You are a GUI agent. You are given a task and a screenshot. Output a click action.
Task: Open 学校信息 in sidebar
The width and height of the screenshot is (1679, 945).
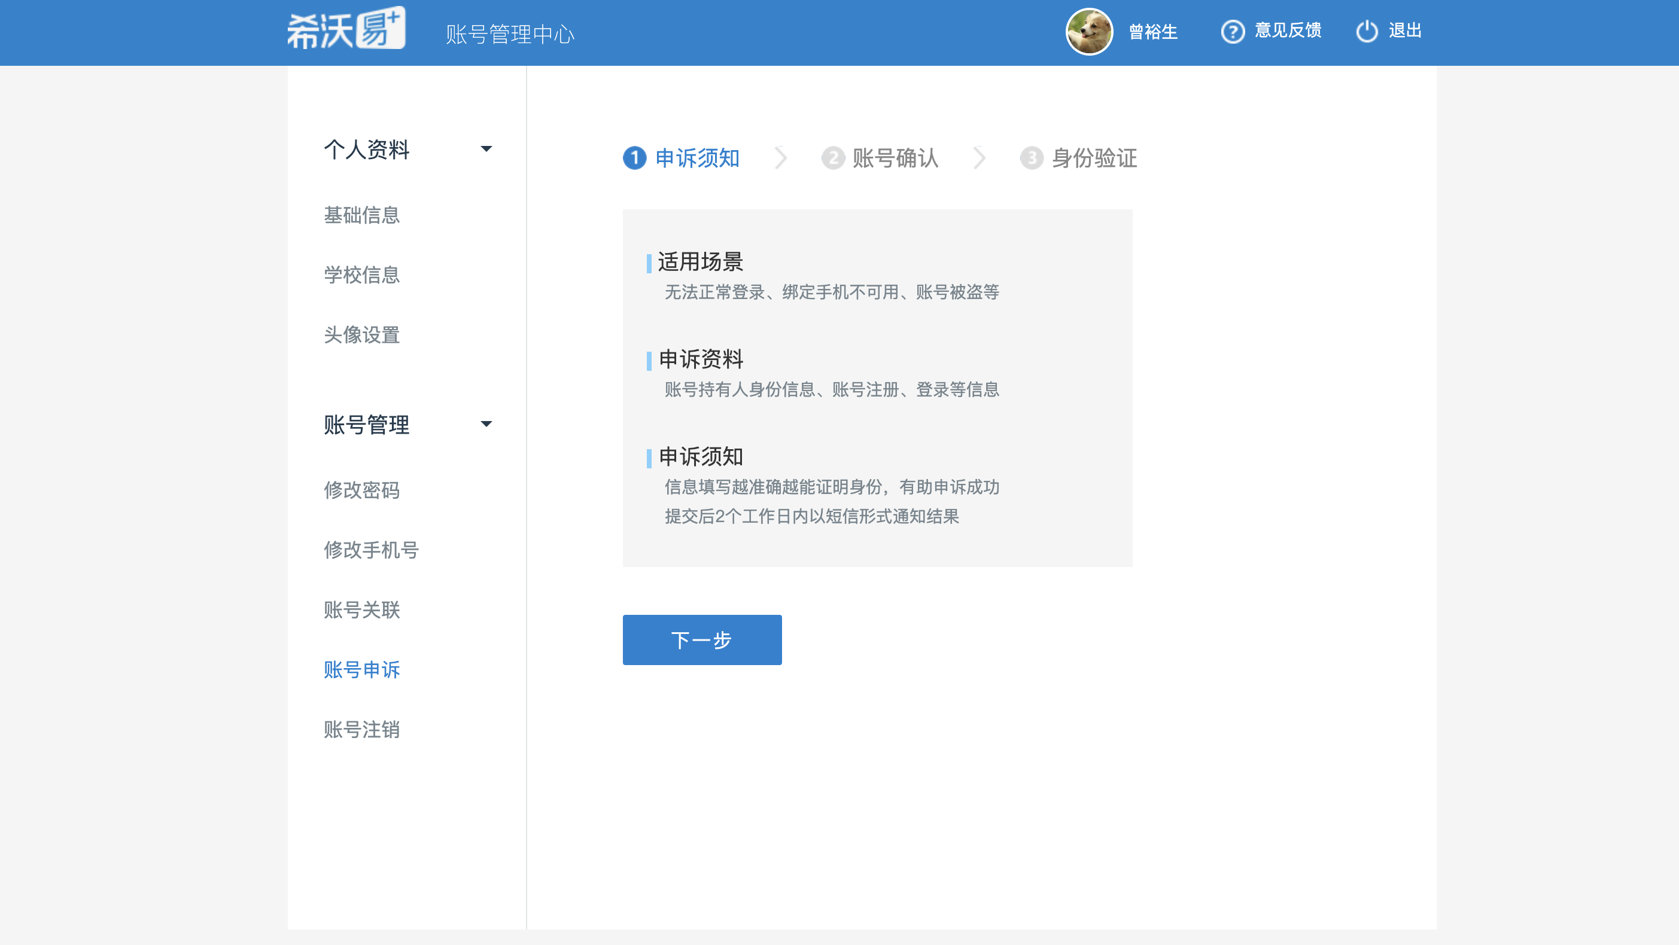tap(362, 275)
